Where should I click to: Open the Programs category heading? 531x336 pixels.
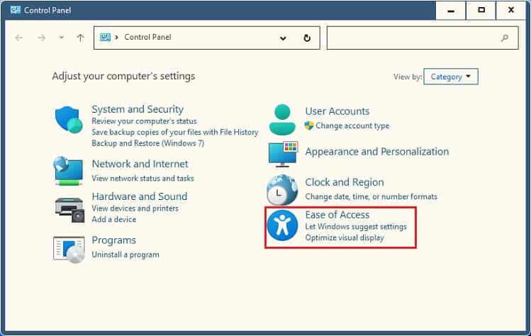[x=113, y=240]
